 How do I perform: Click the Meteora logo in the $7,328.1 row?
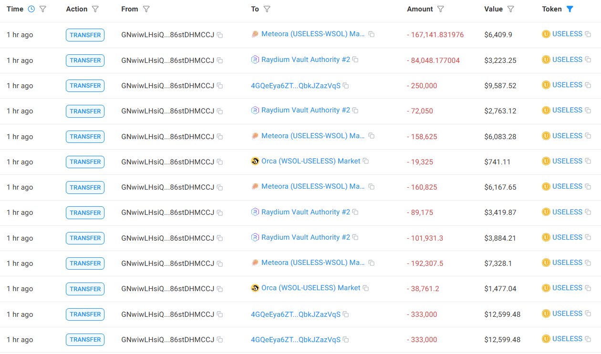255,263
